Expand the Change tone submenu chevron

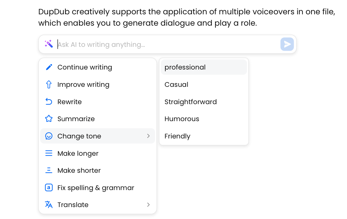pyautogui.click(x=148, y=136)
